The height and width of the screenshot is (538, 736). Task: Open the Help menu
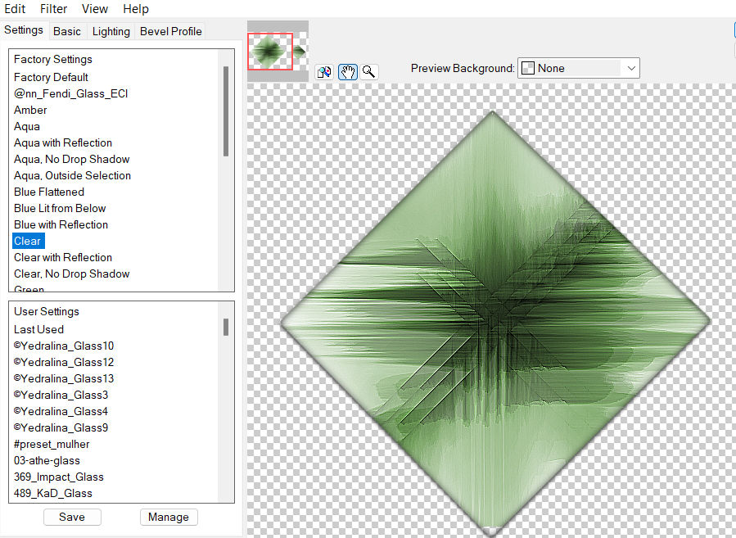(x=136, y=9)
